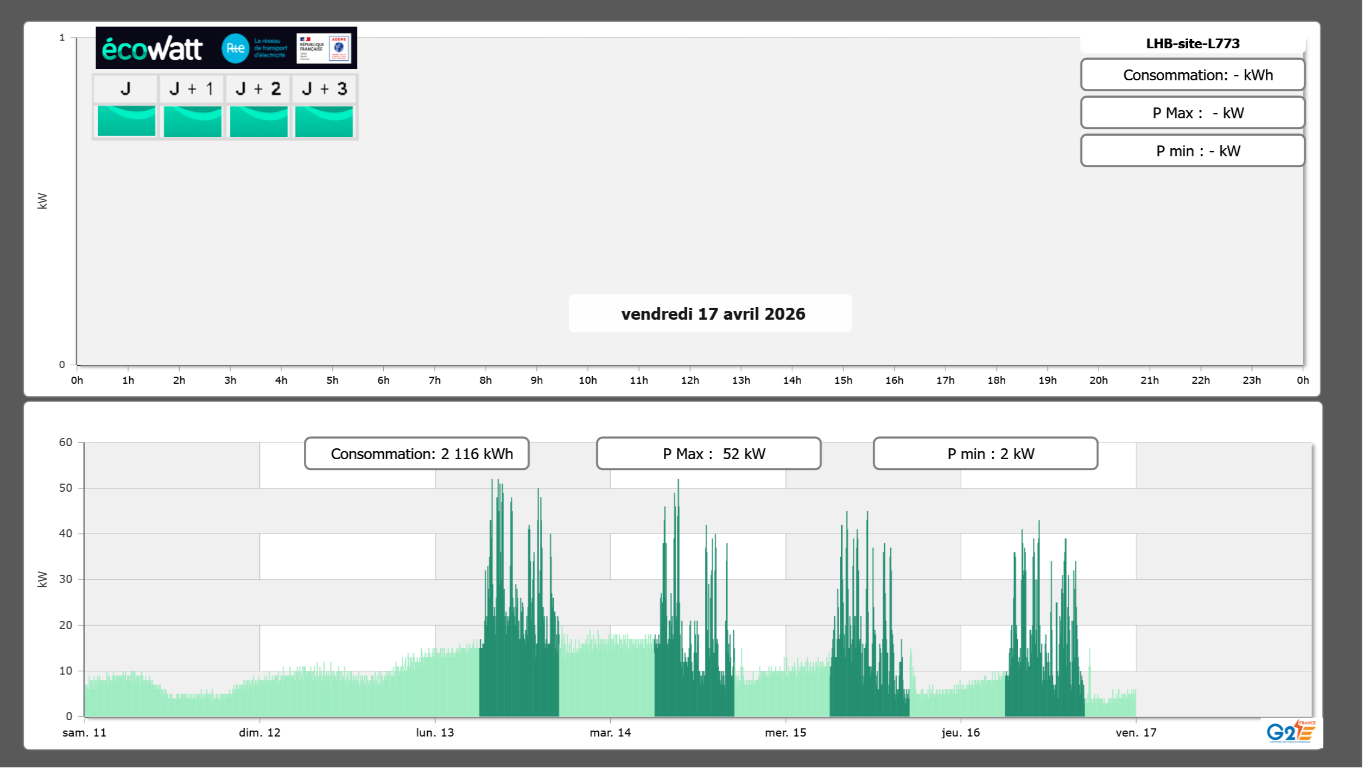The width and height of the screenshot is (1363, 768).
Task: Click the daily Consommation - kWh box
Action: click(x=1193, y=75)
